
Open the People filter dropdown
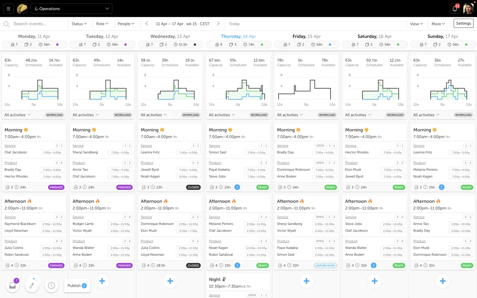pos(126,23)
